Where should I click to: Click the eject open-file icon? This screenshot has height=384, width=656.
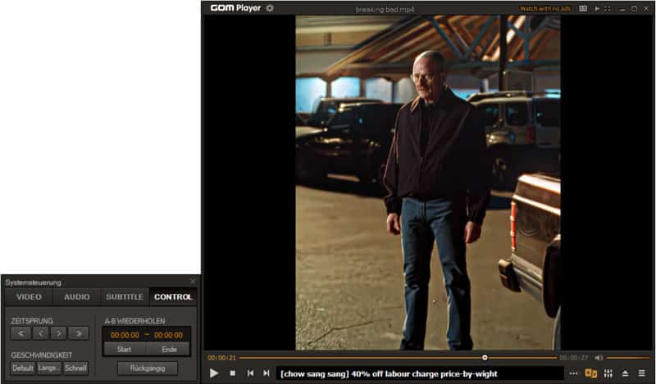[625, 373]
